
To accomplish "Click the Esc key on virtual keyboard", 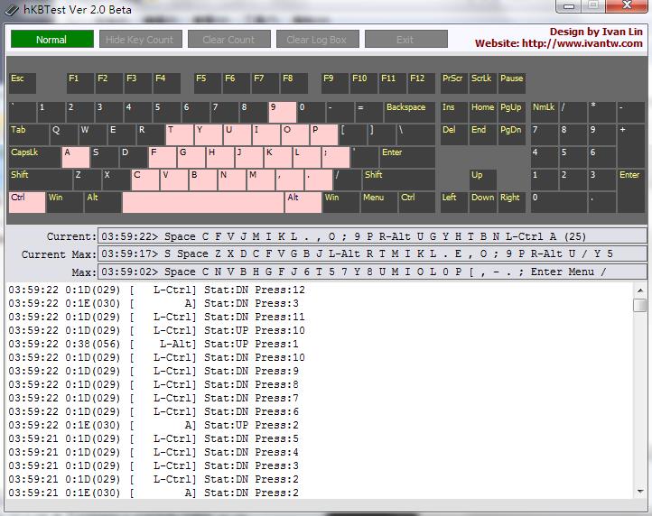I will pos(23,83).
